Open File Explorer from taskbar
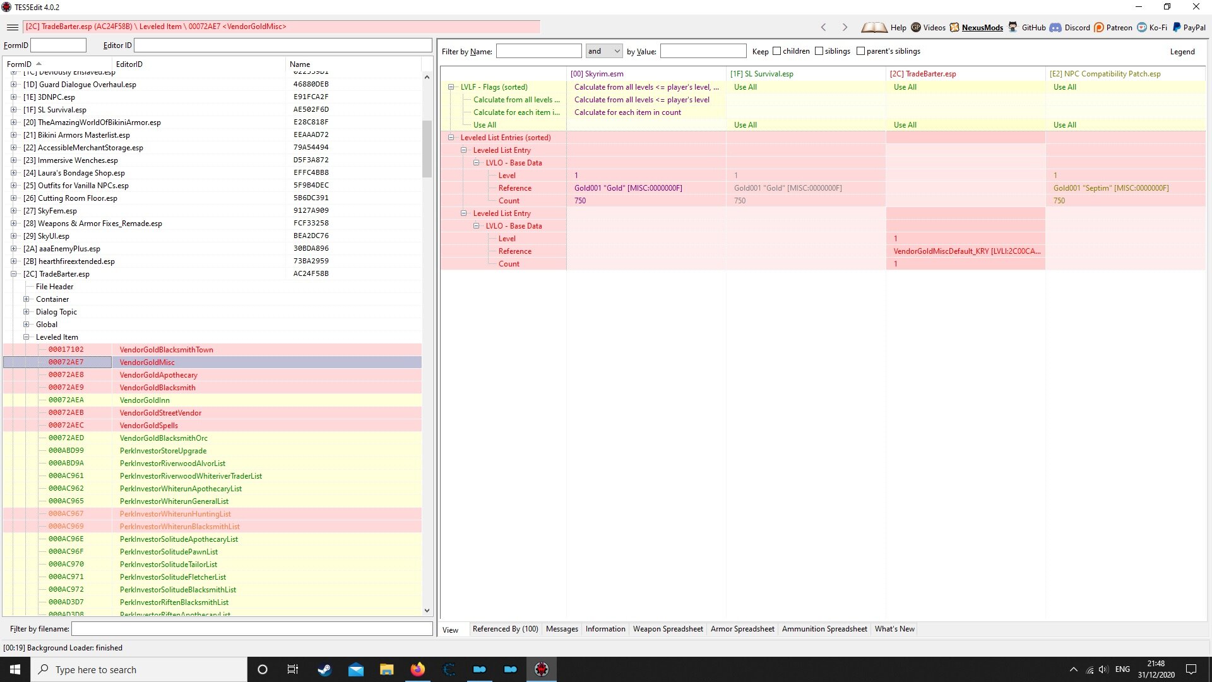The width and height of the screenshot is (1212, 682). point(386,669)
